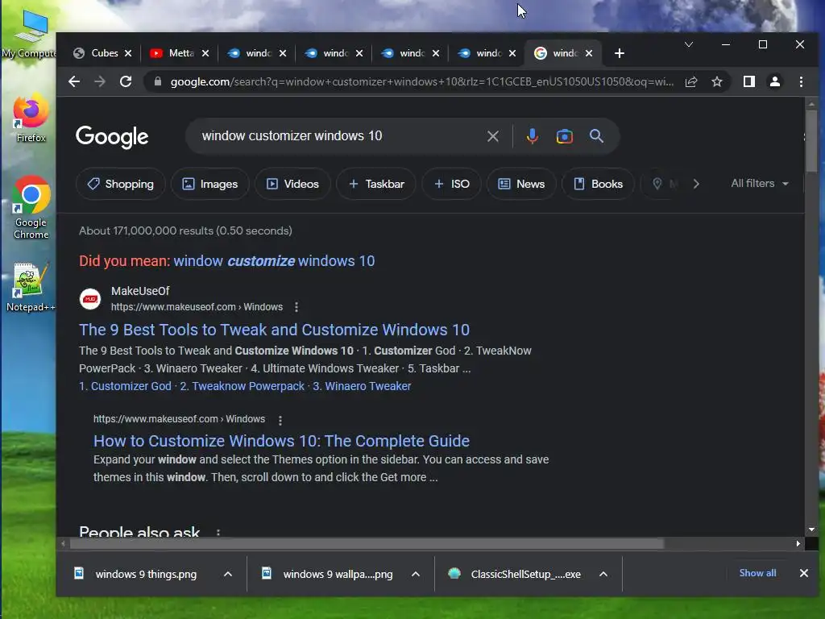This screenshot has height=619, width=825.
Task: Open Chrome profile avatar
Action: pyautogui.click(x=775, y=81)
